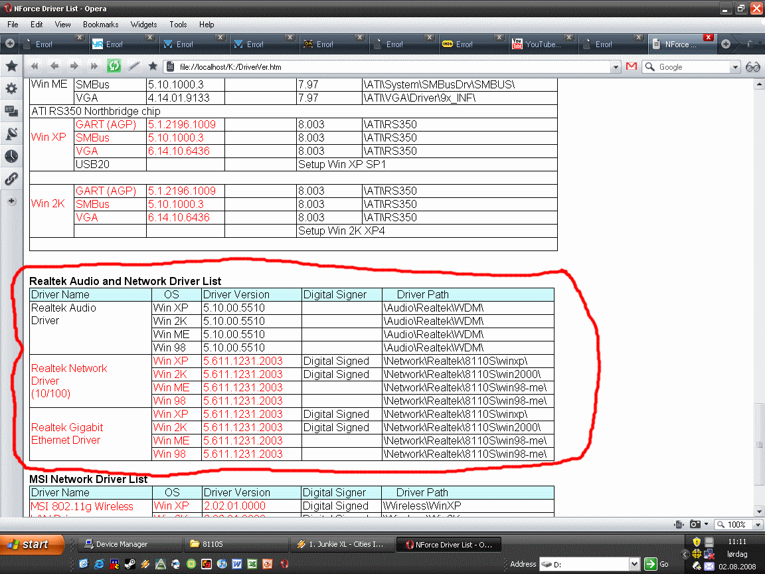Switch to Junkie XL taskbar item
Screen dimensions: 765x574
[x=341, y=544]
